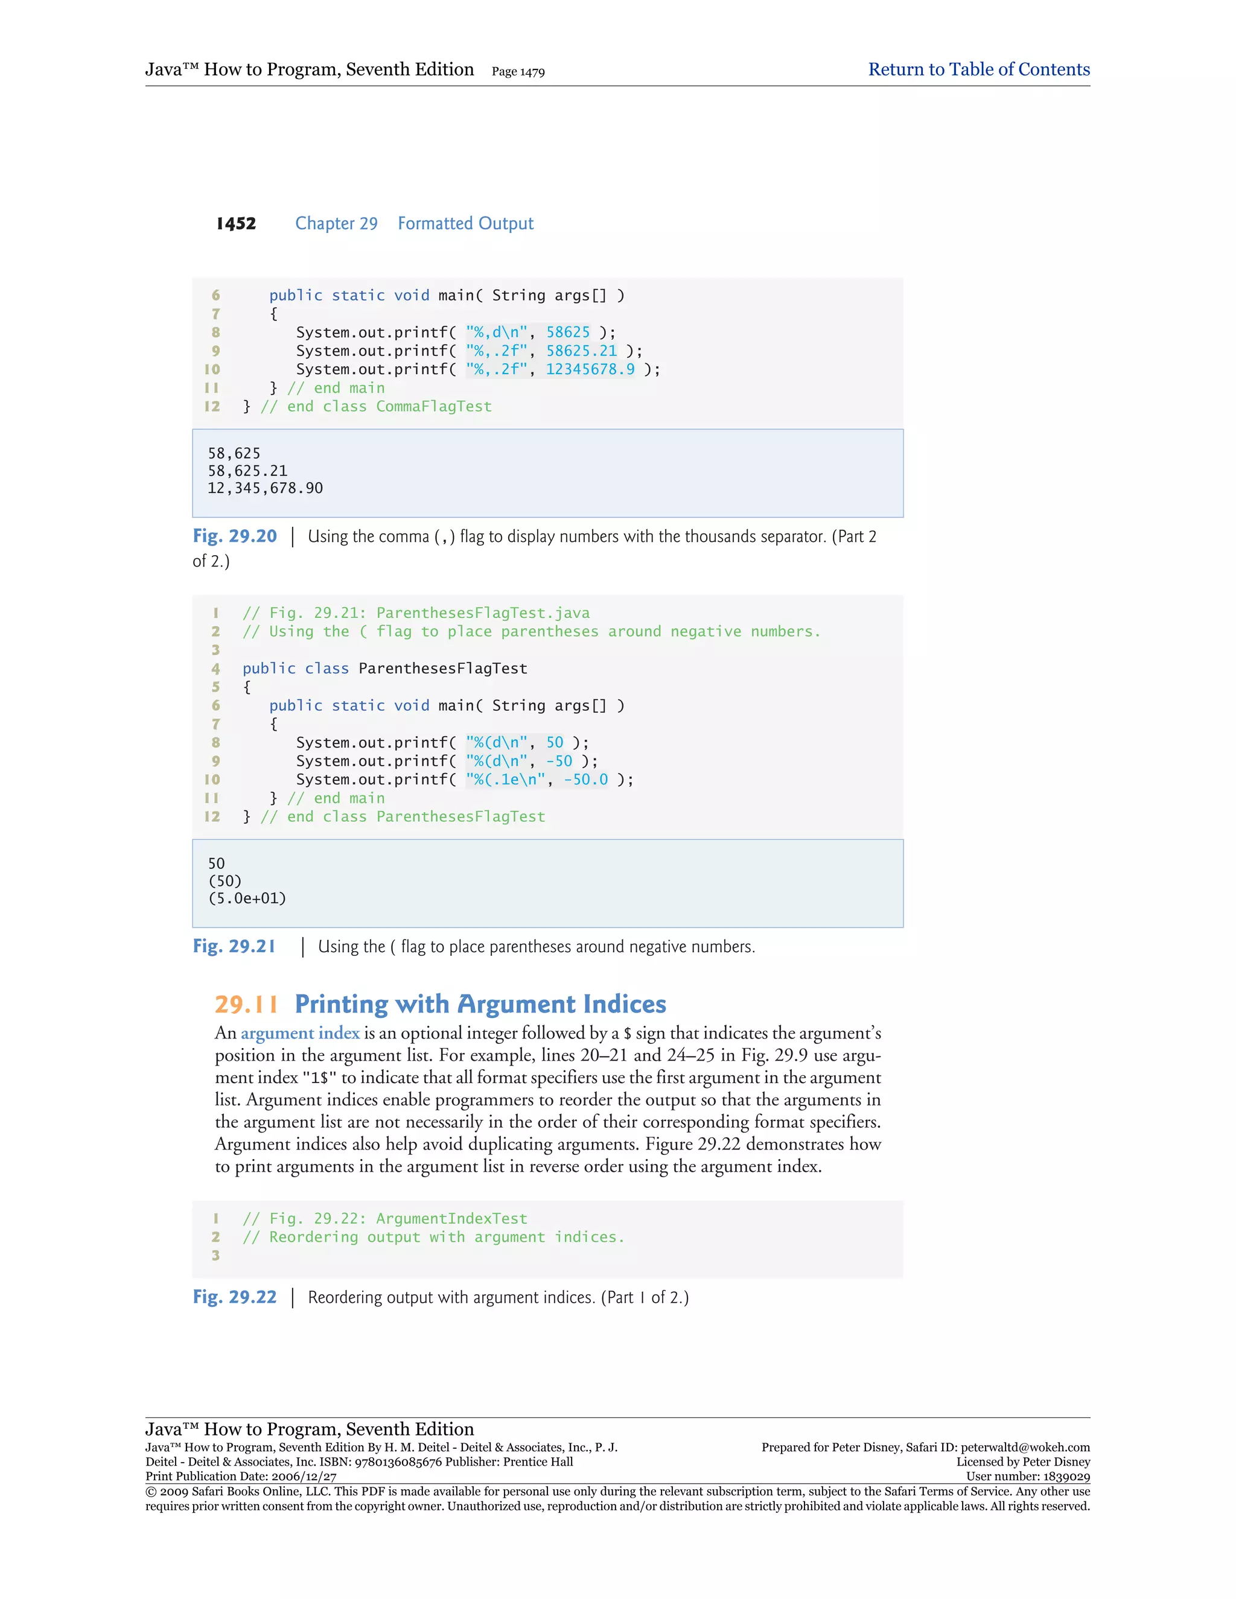Click the "%(.1e\n" format string

(x=505, y=780)
